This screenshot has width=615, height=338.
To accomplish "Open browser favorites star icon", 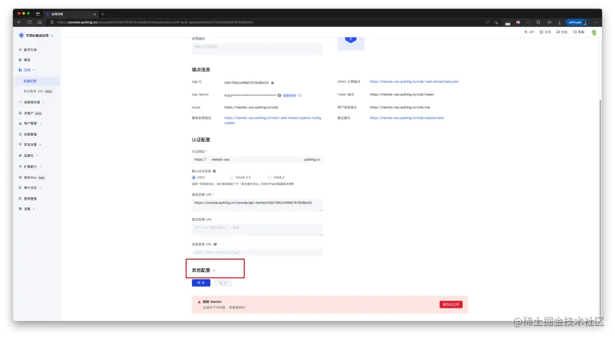I will point(549,22).
